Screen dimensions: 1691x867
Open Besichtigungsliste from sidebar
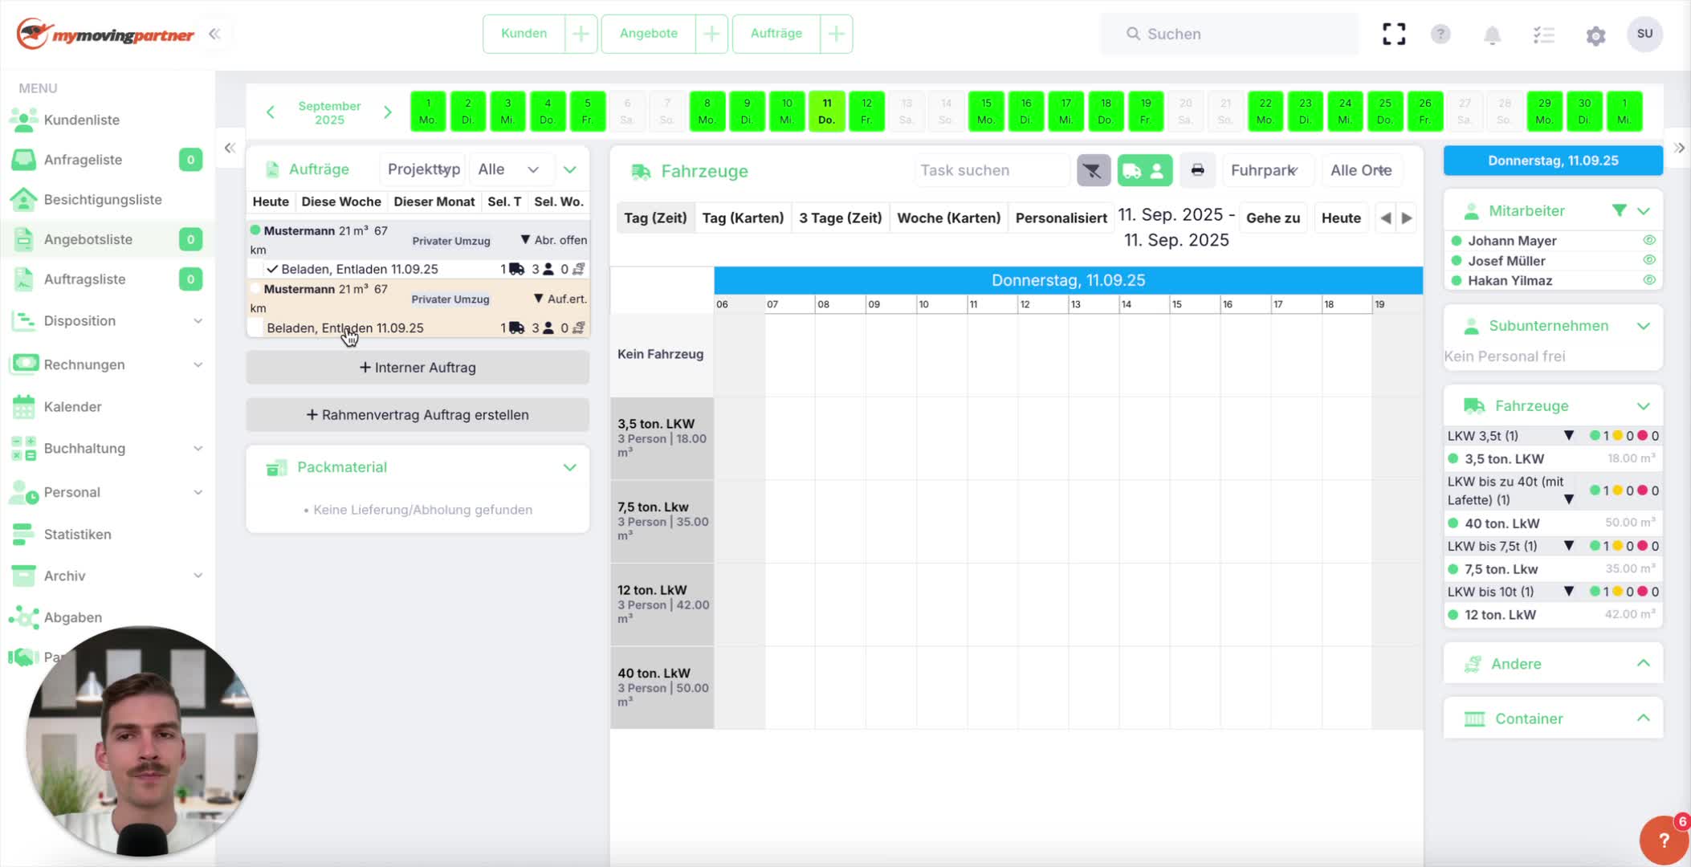(x=103, y=200)
